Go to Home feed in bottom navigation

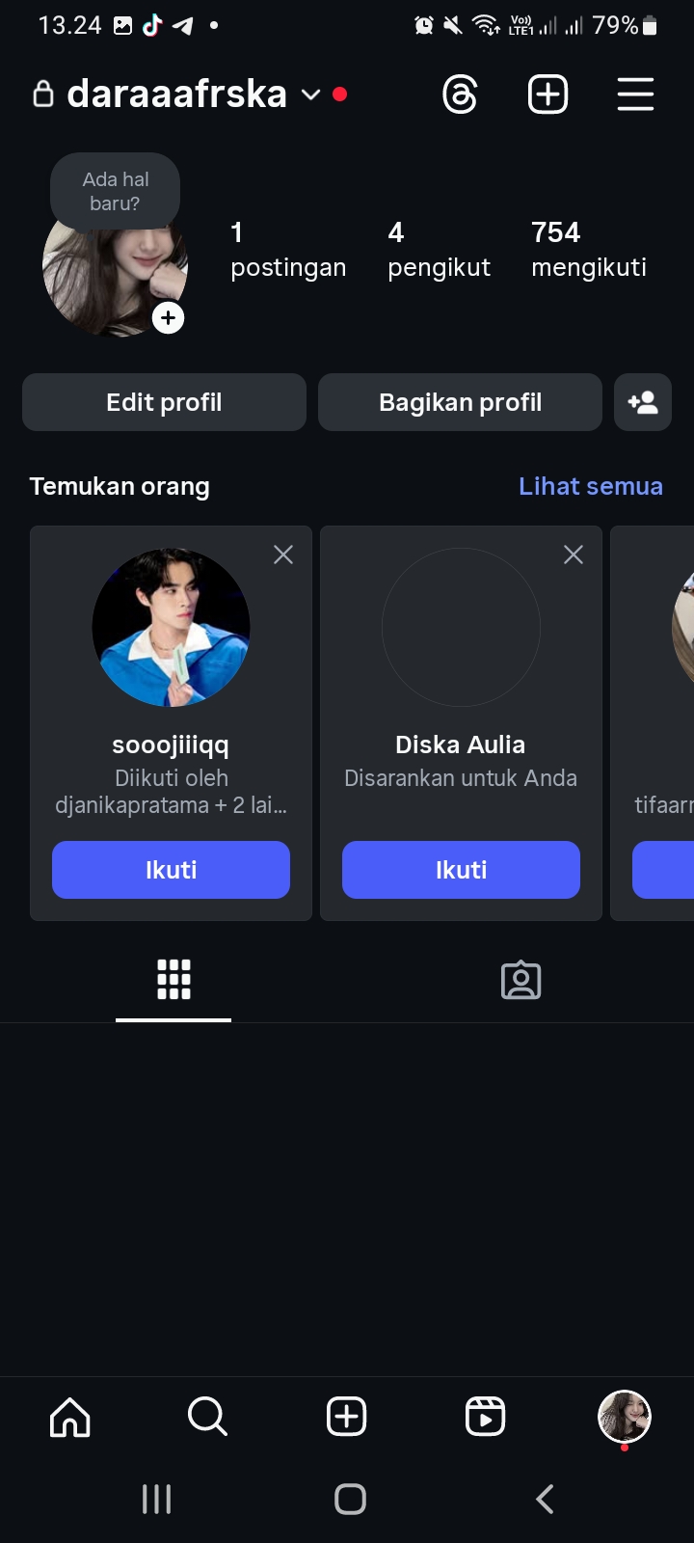pos(70,1417)
